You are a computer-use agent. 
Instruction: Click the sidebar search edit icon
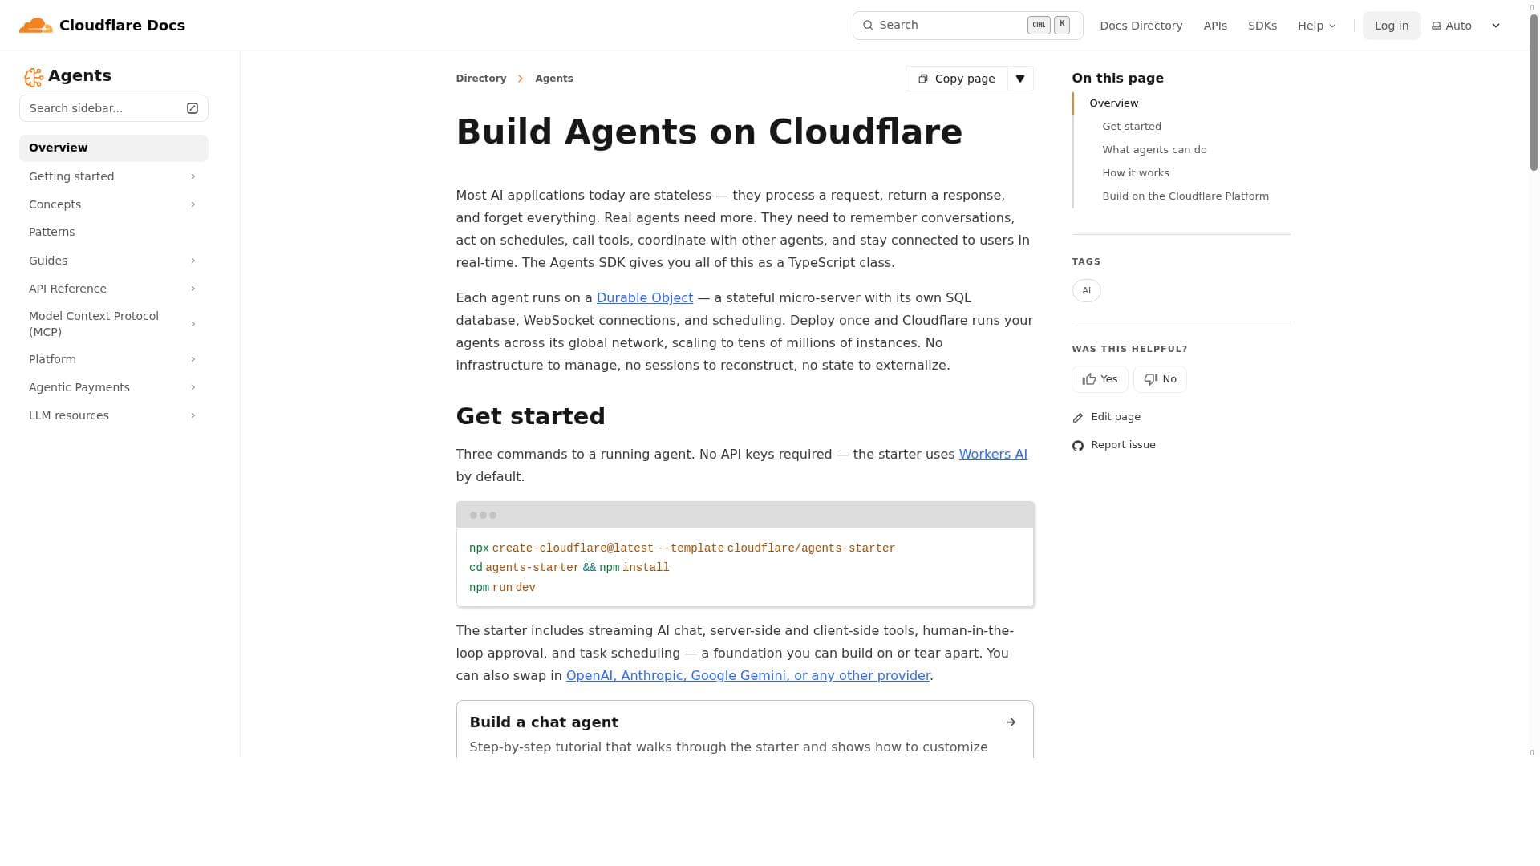[x=192, y=108]
